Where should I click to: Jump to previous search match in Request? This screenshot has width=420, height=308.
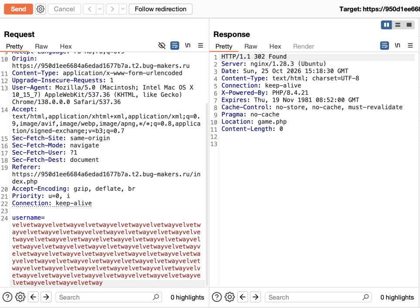point(33,297)
